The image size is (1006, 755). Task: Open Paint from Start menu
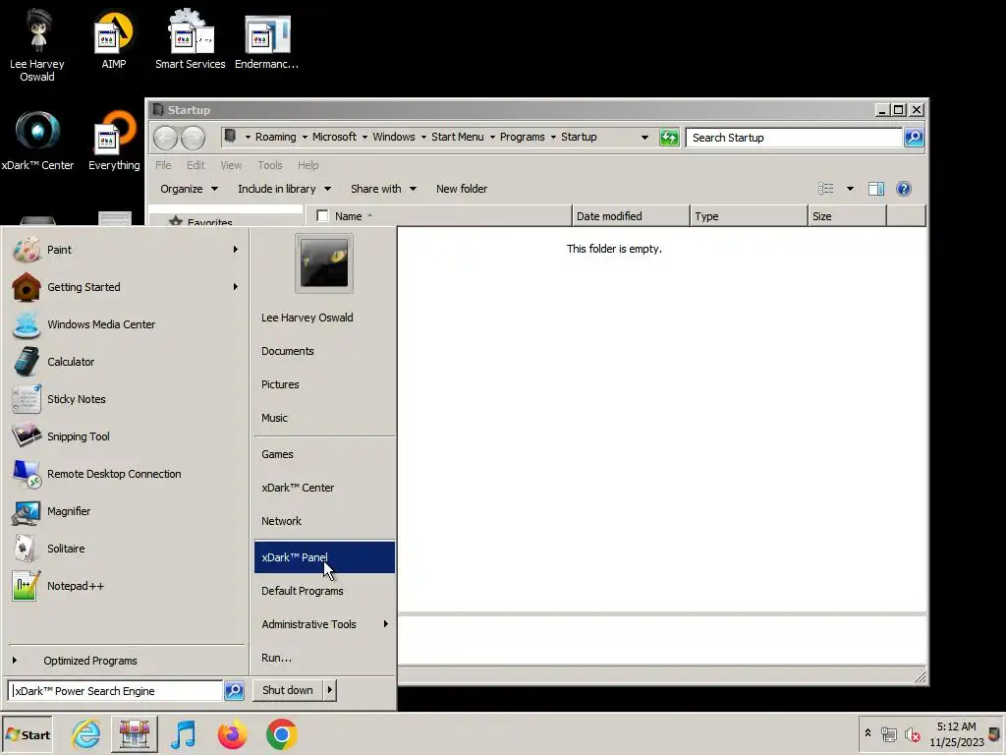click(x=125, y=250)
